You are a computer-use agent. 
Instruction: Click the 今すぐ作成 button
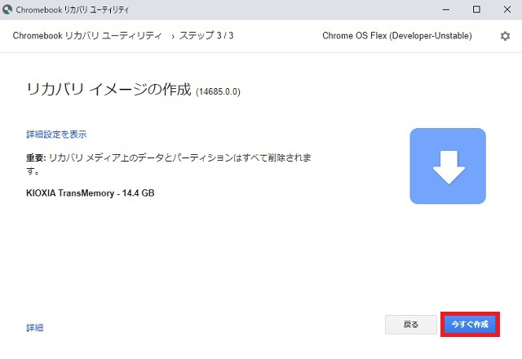coord(470,325)
